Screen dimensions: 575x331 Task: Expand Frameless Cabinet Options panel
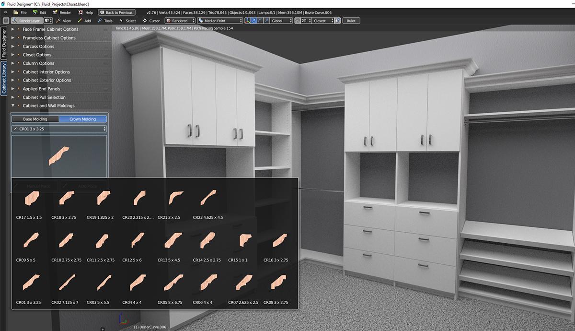click(60, 38)
